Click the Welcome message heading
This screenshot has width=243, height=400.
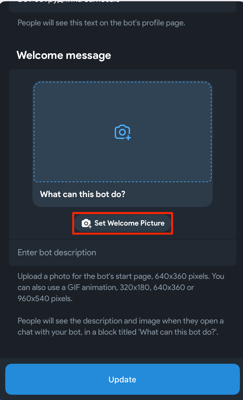(64, 55)
